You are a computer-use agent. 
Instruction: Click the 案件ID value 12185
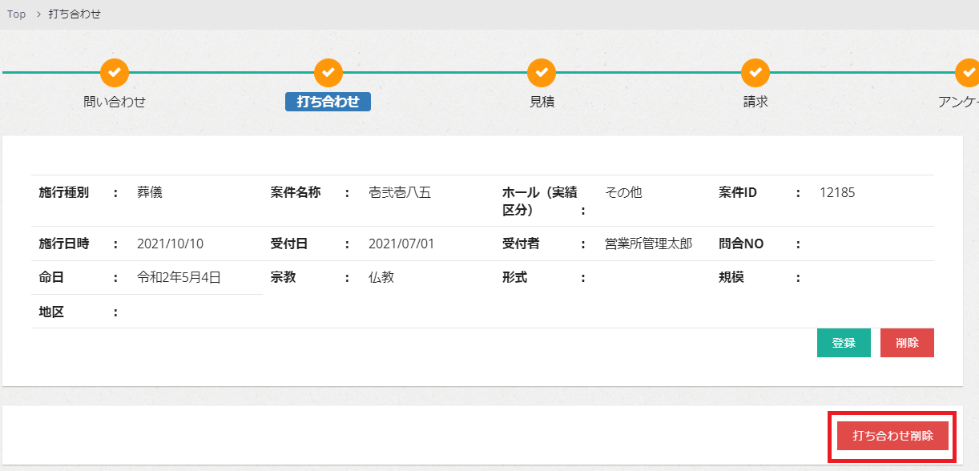click(x=837, y=193)
